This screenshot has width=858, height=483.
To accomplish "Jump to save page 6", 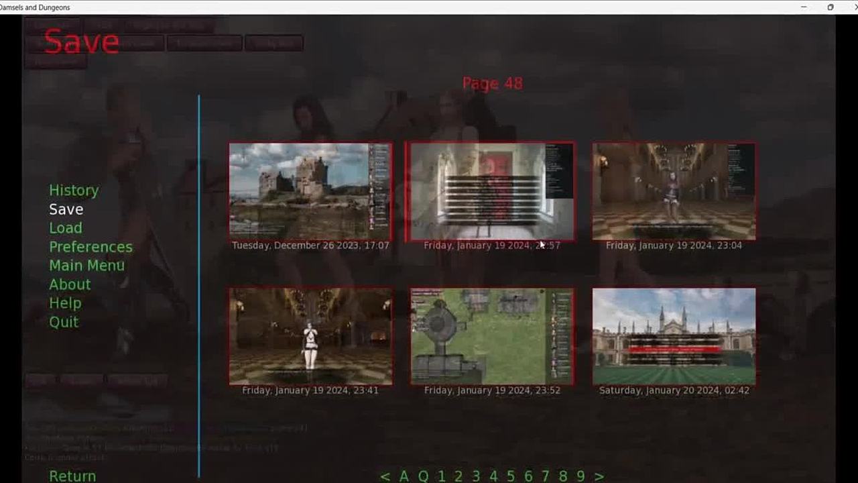I will [528, 476].
